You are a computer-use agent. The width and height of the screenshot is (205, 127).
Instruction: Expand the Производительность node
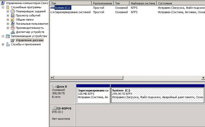coord(8,28)
